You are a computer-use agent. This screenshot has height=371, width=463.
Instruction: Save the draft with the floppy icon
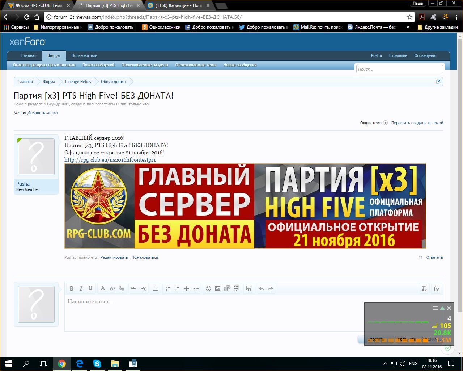[x=249, y=288]
